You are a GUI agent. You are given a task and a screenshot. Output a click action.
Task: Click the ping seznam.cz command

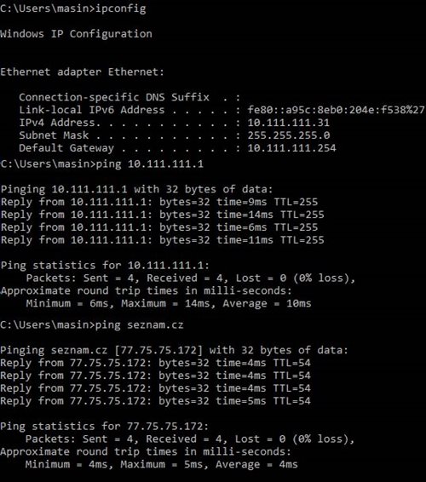[139, 325]
